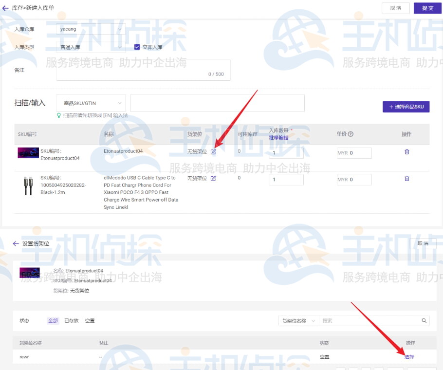The height and width of the screenshot is (370, 443).
Task: Toggle the 立即入库 checkbox
Action: (137, 47)
